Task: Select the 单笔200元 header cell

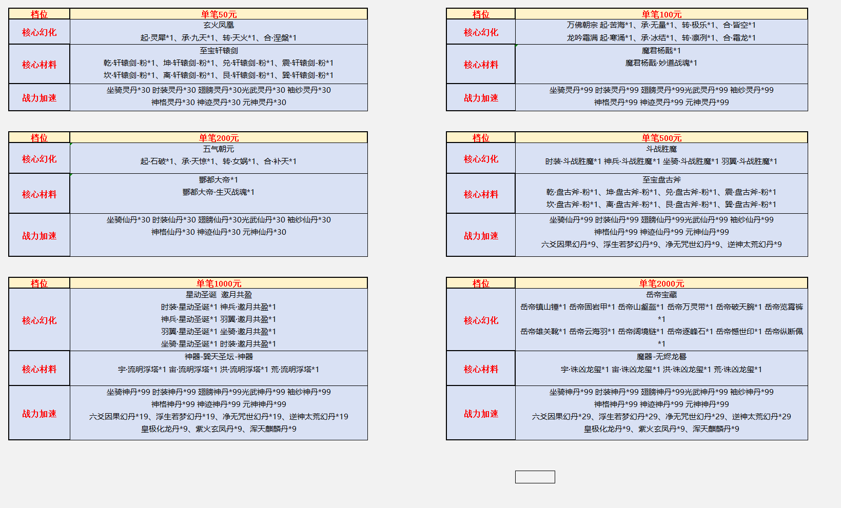Action: click(219, 138)
